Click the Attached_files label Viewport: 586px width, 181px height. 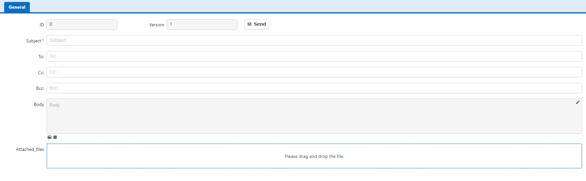point(30,150)
